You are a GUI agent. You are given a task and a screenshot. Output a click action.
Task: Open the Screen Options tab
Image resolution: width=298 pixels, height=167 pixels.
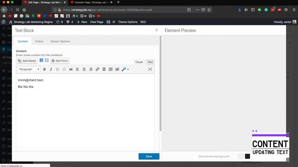60,41
